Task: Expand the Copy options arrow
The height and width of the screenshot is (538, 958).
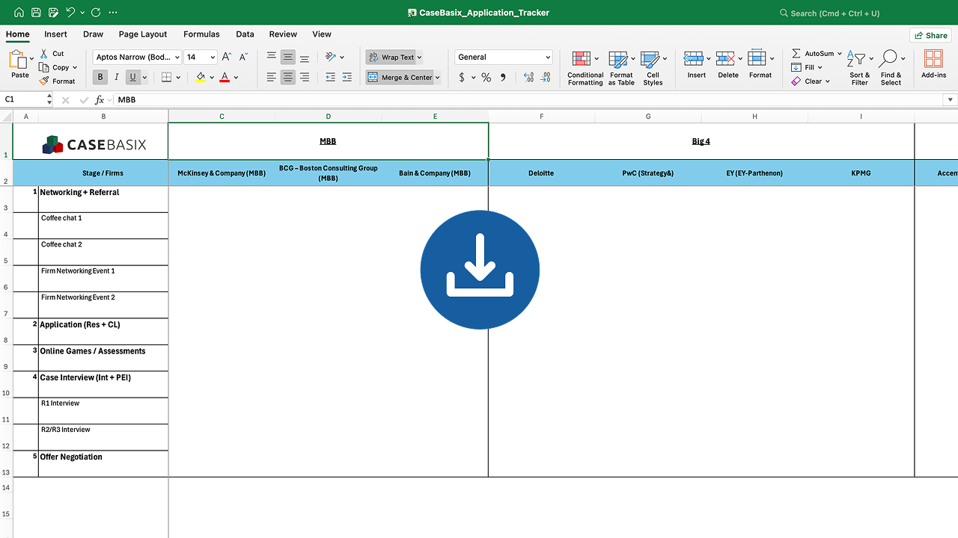Action: 75,67
